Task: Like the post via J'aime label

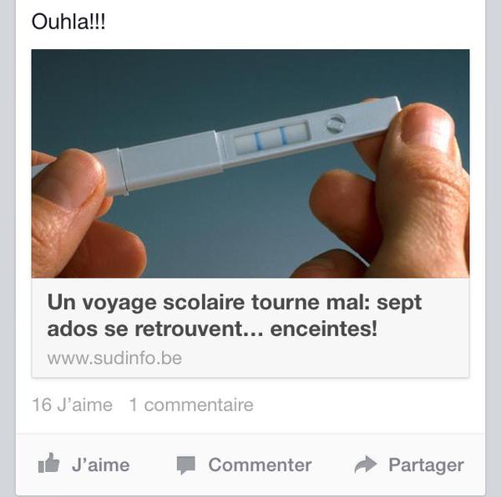Action: [101, 464]
